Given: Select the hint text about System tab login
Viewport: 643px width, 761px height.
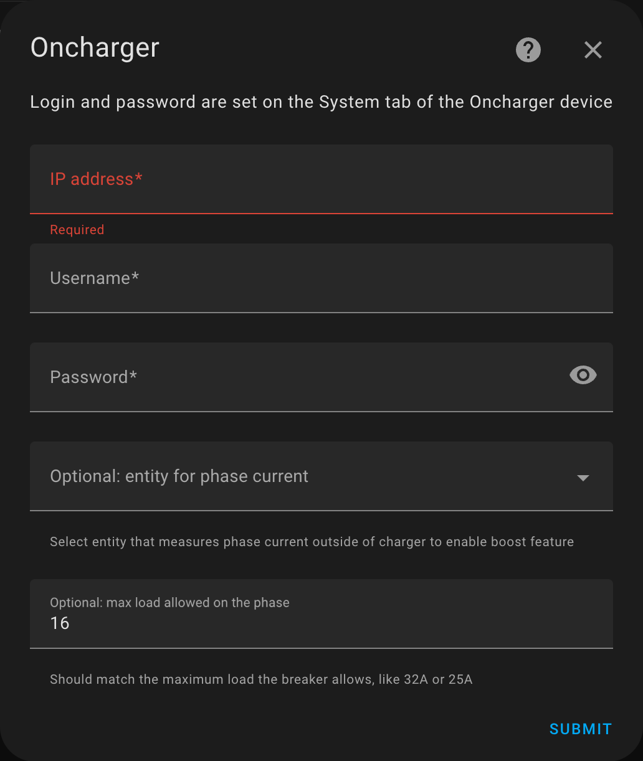Looking at the screenshot, I should pos(321,102).
